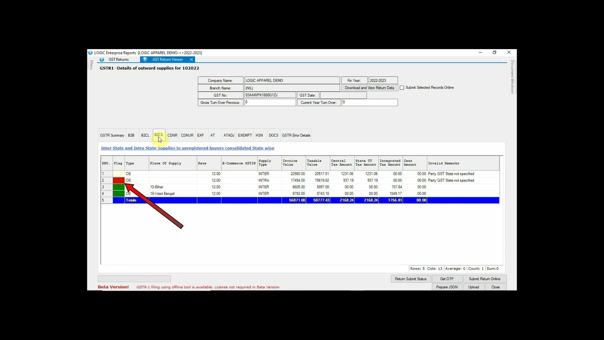Click row 2 remark Party GST State not specified
604x340 pixels.
coord(463,180)
